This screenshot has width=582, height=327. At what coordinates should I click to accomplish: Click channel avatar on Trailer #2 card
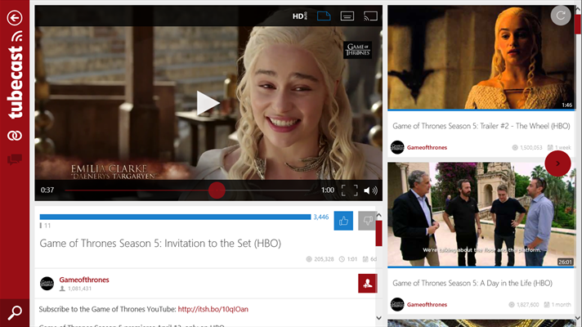point(397,147)
